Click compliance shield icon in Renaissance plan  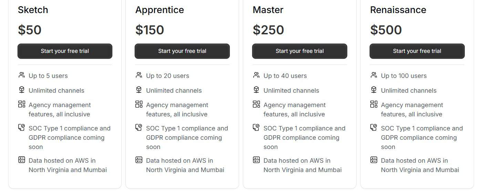point(374,128)
